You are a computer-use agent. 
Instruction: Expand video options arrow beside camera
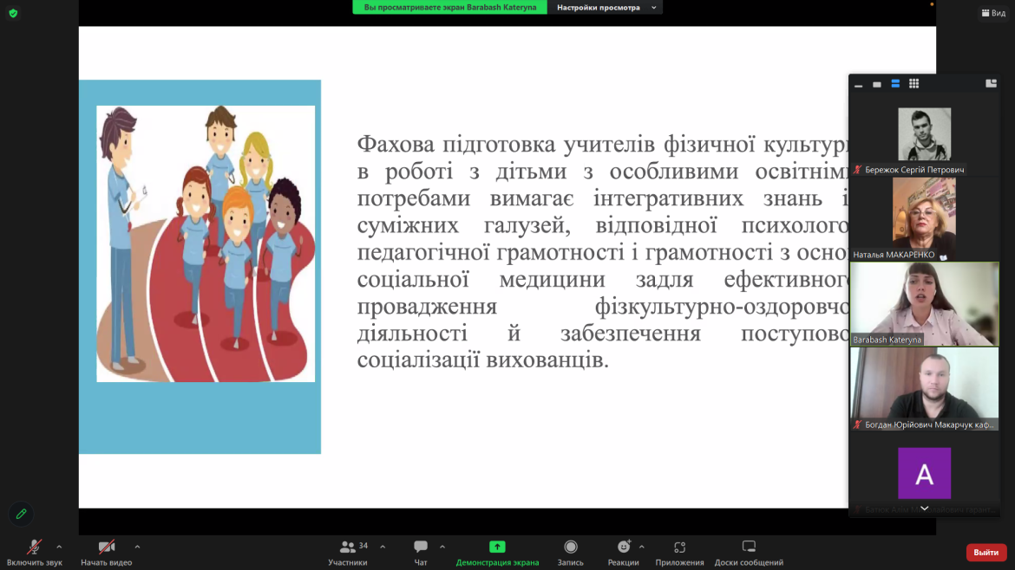coord(137,547)
